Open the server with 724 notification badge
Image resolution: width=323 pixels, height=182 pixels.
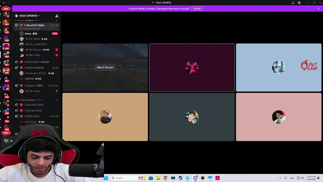(6, 46)
